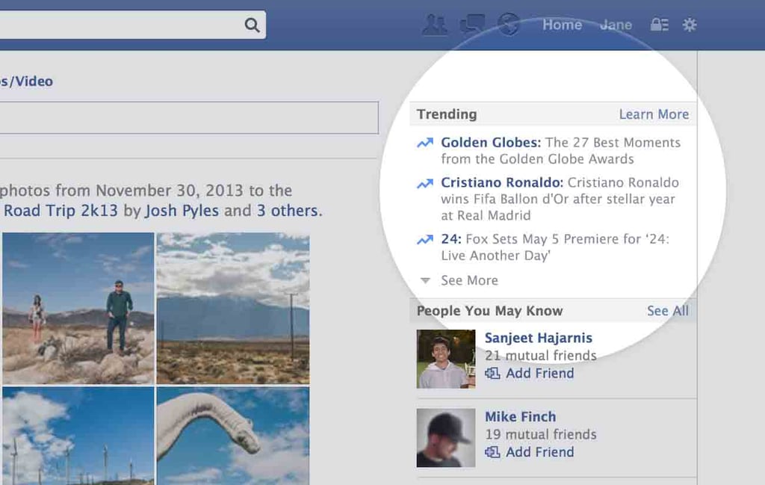The height and width of the screenshot is (485, 765).
Task: Click add friend icon under Sanjeet Hajarnis
Action: [x=493, y=373]
